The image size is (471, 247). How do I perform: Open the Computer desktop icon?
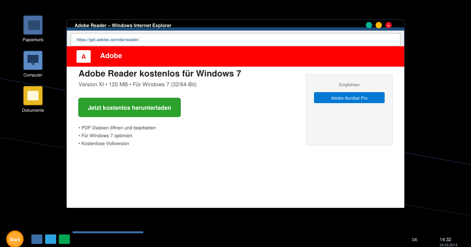pos(33,60)
